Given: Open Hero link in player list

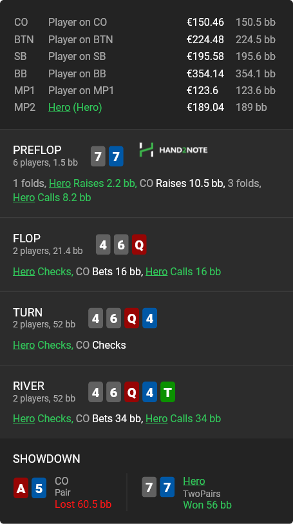Looking at the screenshot, I should (x=59, y=108).
